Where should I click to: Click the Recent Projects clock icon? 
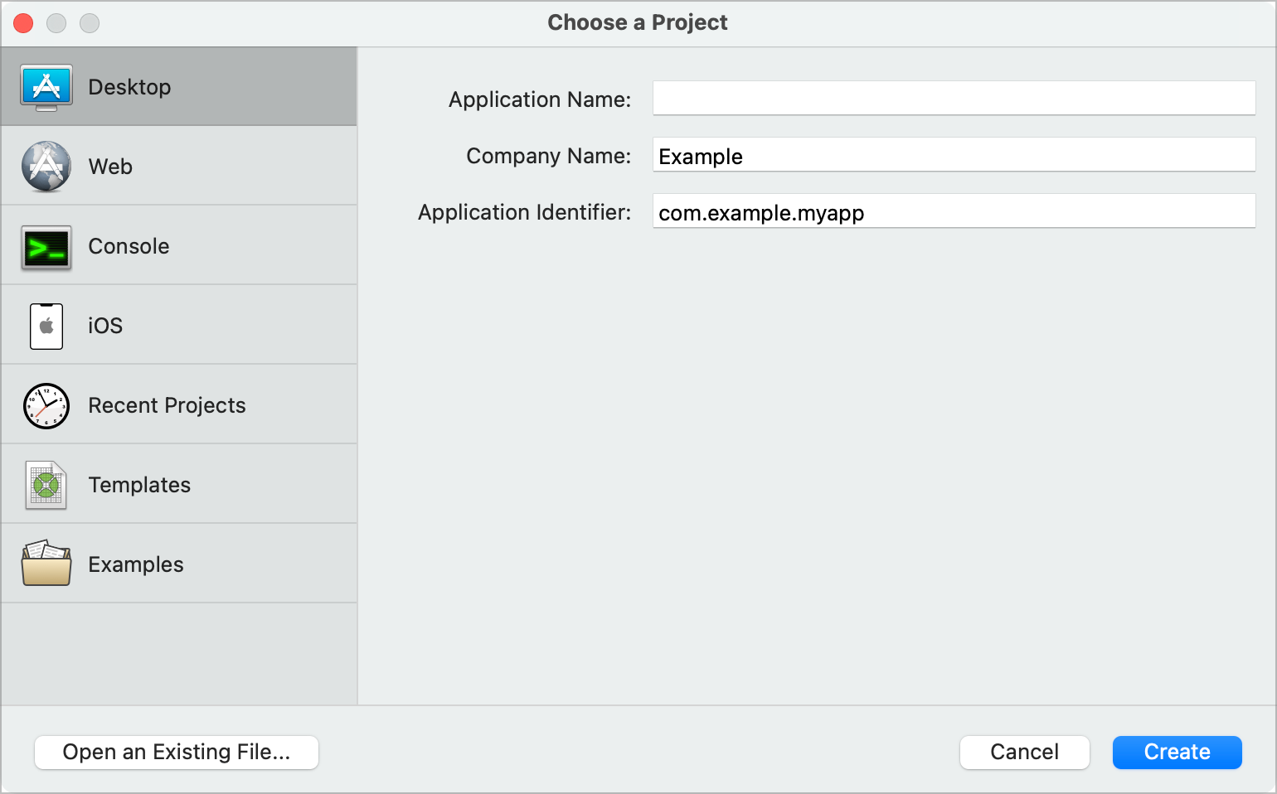click(46, 405)
